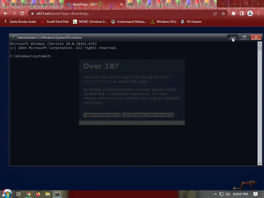The height and width of the screenshot is (198, 264).
Task: Open the Windows Start button
Action: point(6,194)
